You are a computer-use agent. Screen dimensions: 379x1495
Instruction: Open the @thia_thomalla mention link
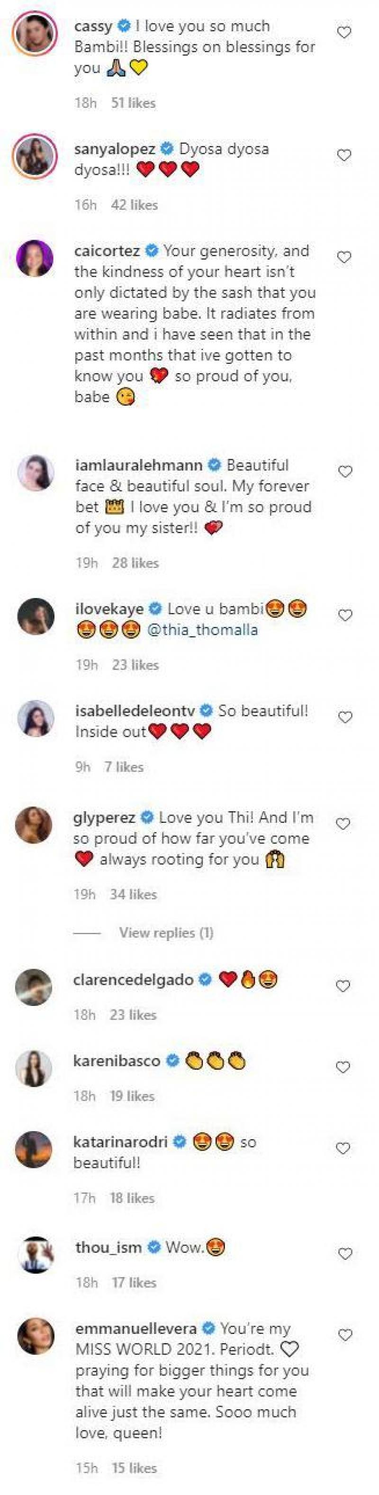[x=203, y=630]
